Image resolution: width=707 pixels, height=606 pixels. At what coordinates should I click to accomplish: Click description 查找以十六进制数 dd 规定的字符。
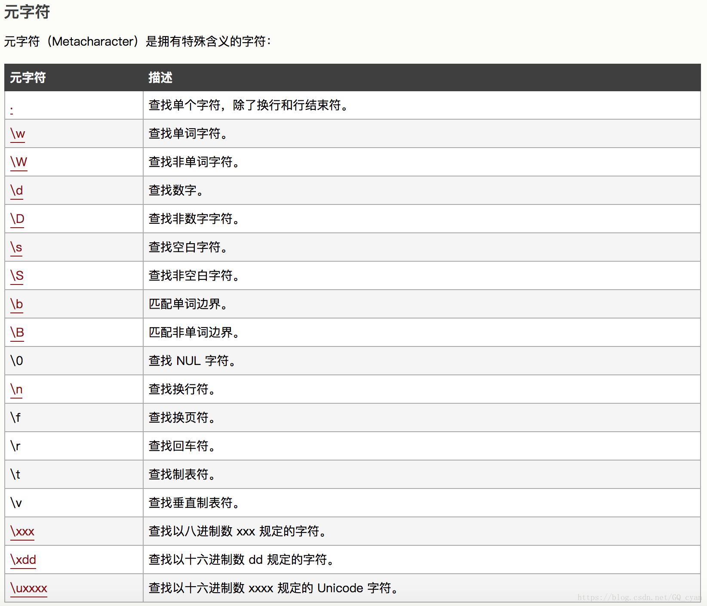[242, 560]
